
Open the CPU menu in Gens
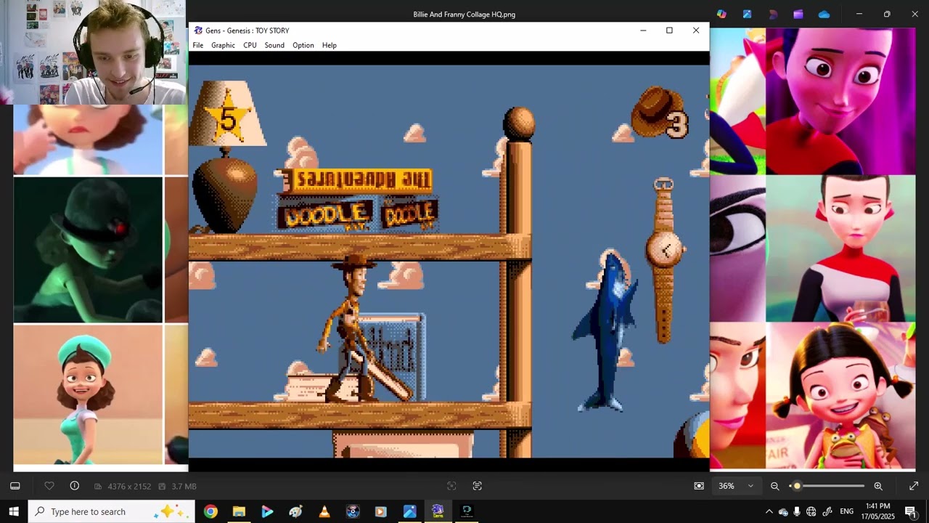coord(250,45)
